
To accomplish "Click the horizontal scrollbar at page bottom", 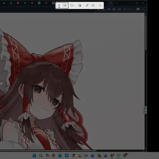I will coord(48,151).
